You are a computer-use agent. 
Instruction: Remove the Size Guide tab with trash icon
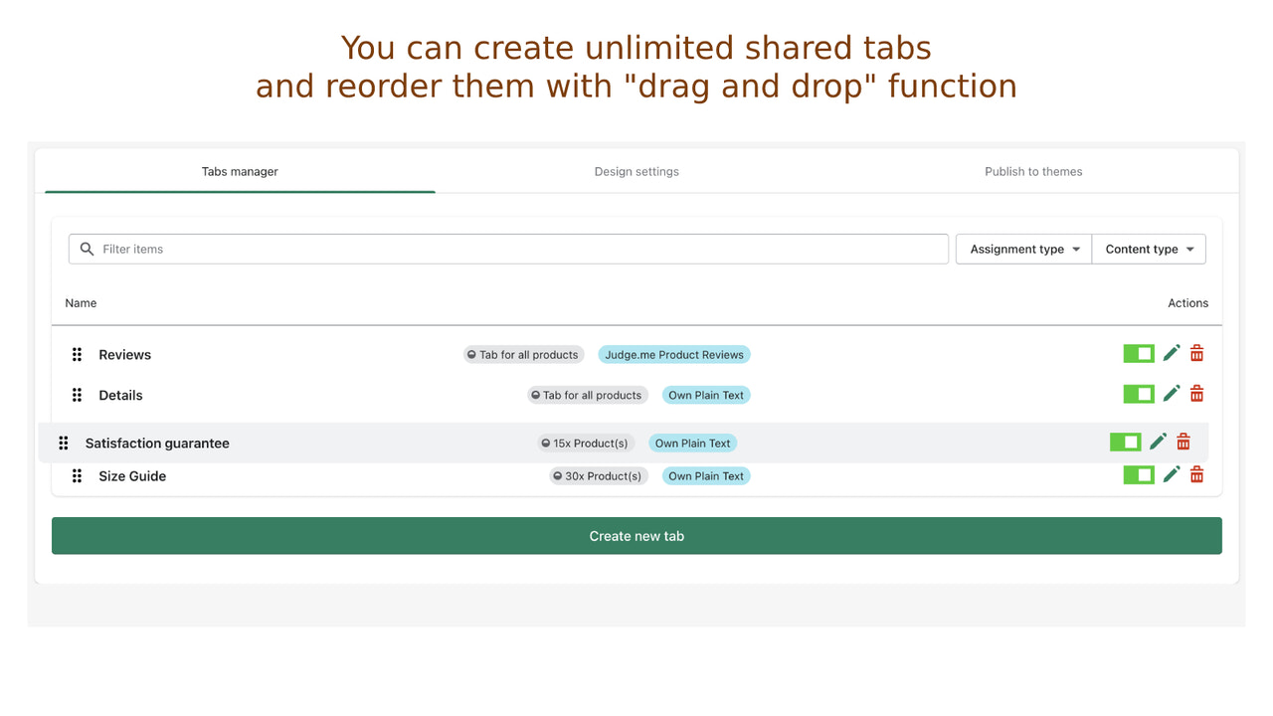(x=1196, y=474)
